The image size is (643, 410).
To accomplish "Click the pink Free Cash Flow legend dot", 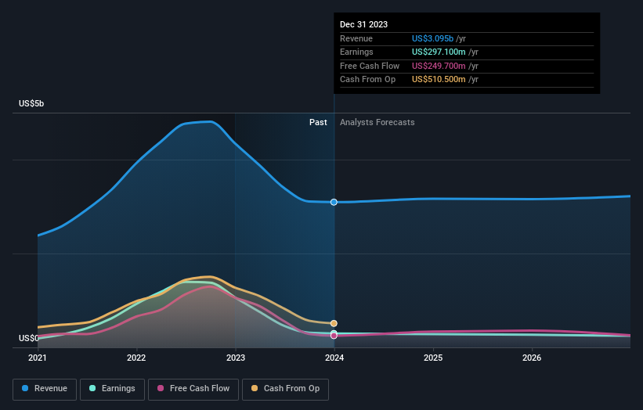I will pyautogui.click(x=161, y=388).
